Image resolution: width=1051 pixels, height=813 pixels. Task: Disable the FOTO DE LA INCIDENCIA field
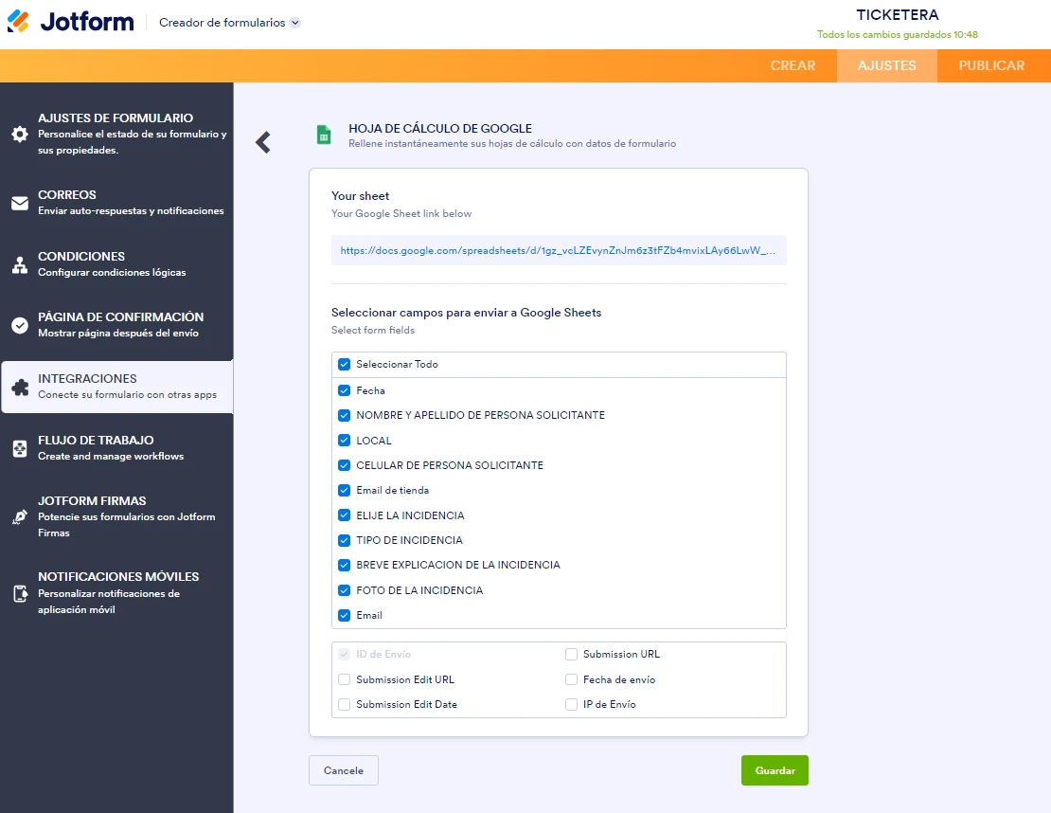(x=344, y=589)
